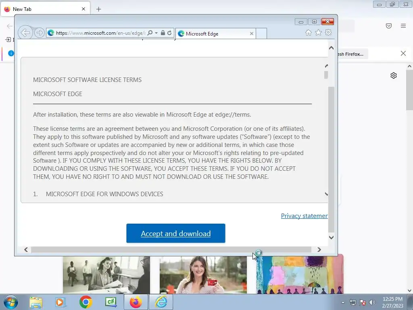Open the volume speaker tray icon
This screenshot has width=413, height=310.
[372, 302]
